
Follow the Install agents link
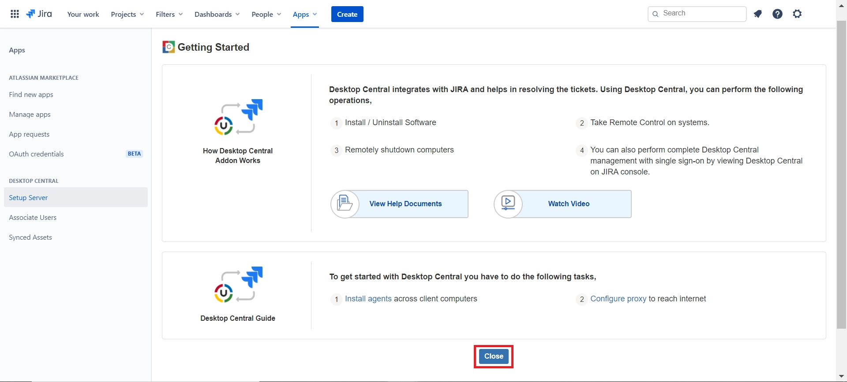tap(368, 299)
